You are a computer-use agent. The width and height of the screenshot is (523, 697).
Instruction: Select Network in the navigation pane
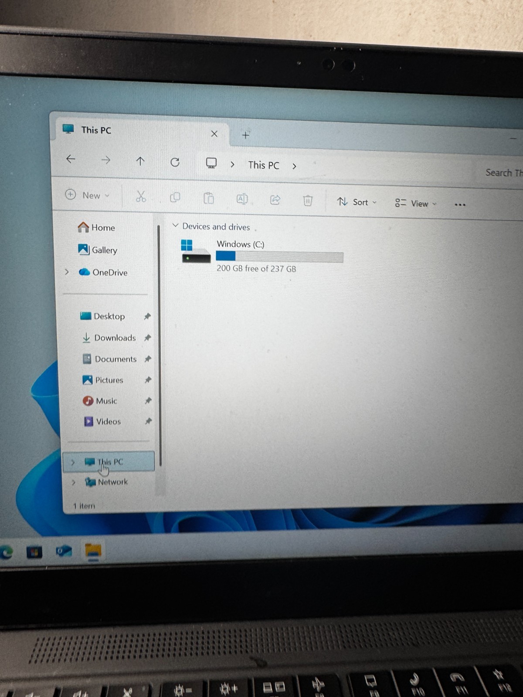coord(106,482)
